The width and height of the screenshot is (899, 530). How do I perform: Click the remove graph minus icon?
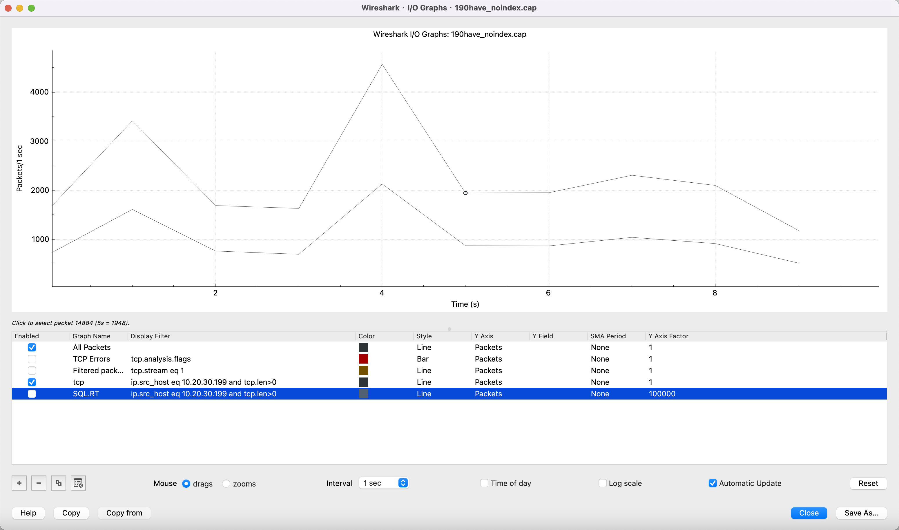click(39, 483)
